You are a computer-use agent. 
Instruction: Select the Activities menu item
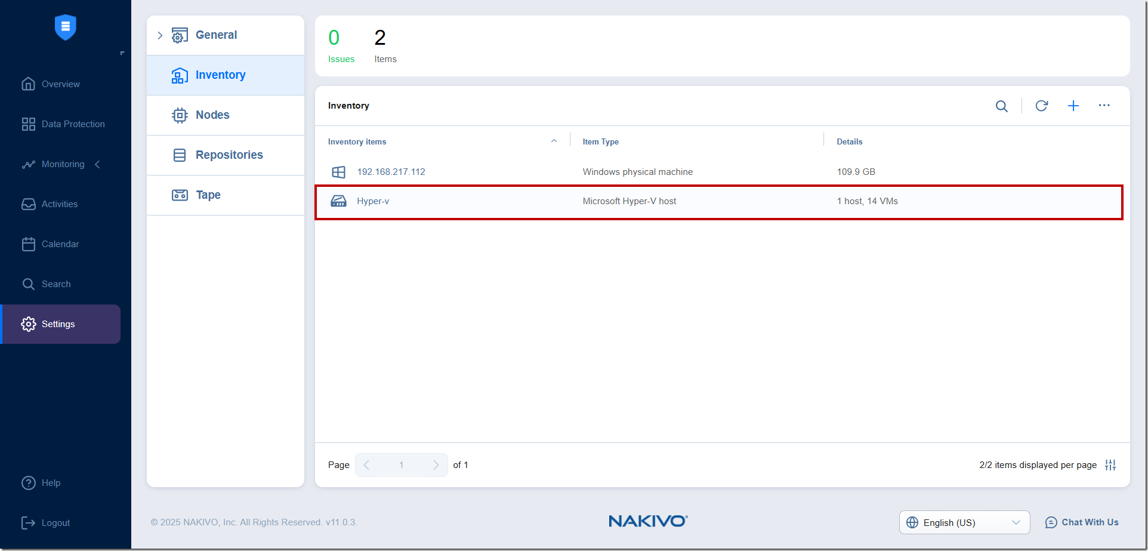61,204
